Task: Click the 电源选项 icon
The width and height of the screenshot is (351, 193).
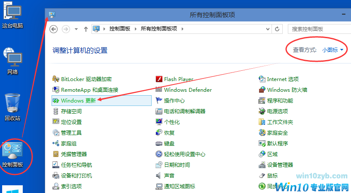Action: click(x=262, y=111)
